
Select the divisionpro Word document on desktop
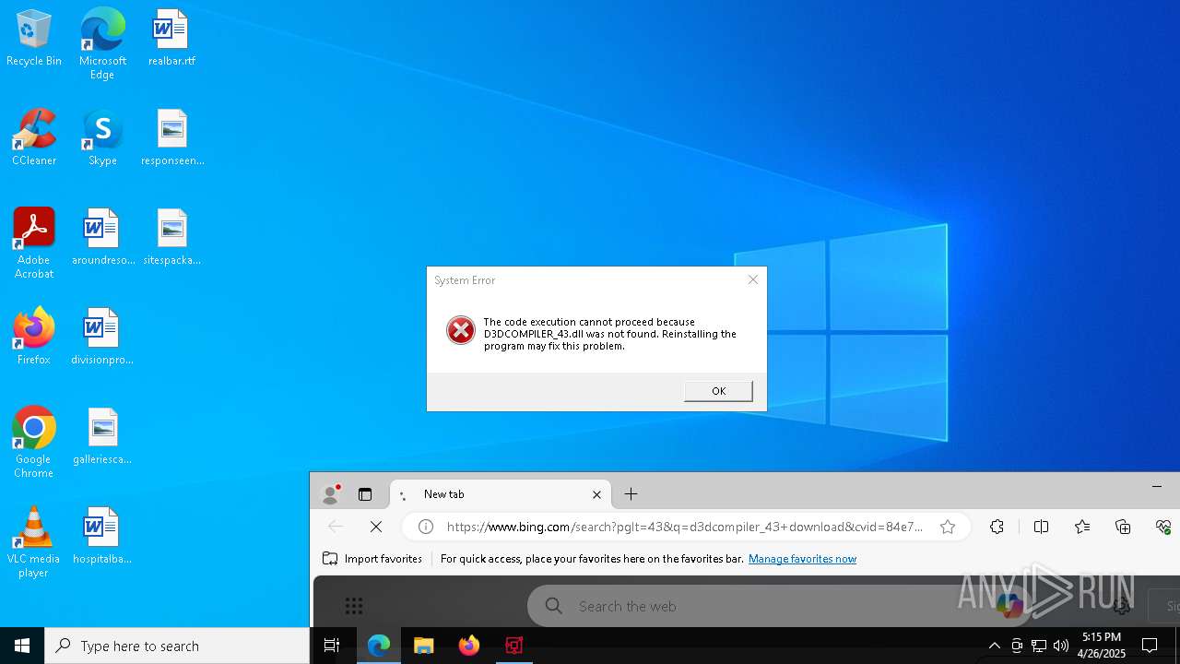(102, 338)
